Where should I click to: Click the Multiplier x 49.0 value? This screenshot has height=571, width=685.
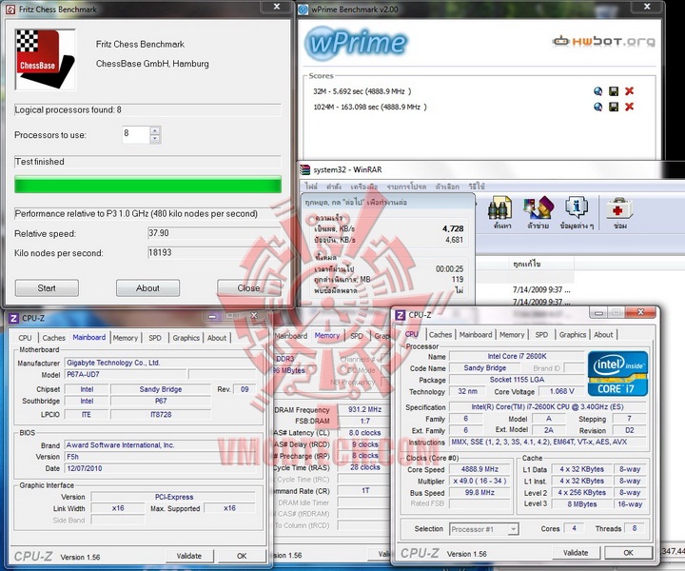pyautogui.click(x=479, y=481)
